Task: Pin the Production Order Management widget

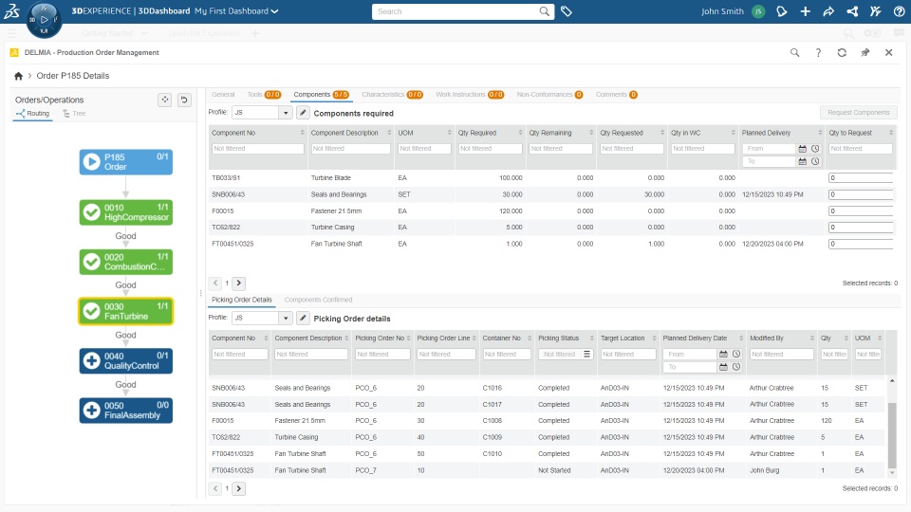Action: [865, 52]
